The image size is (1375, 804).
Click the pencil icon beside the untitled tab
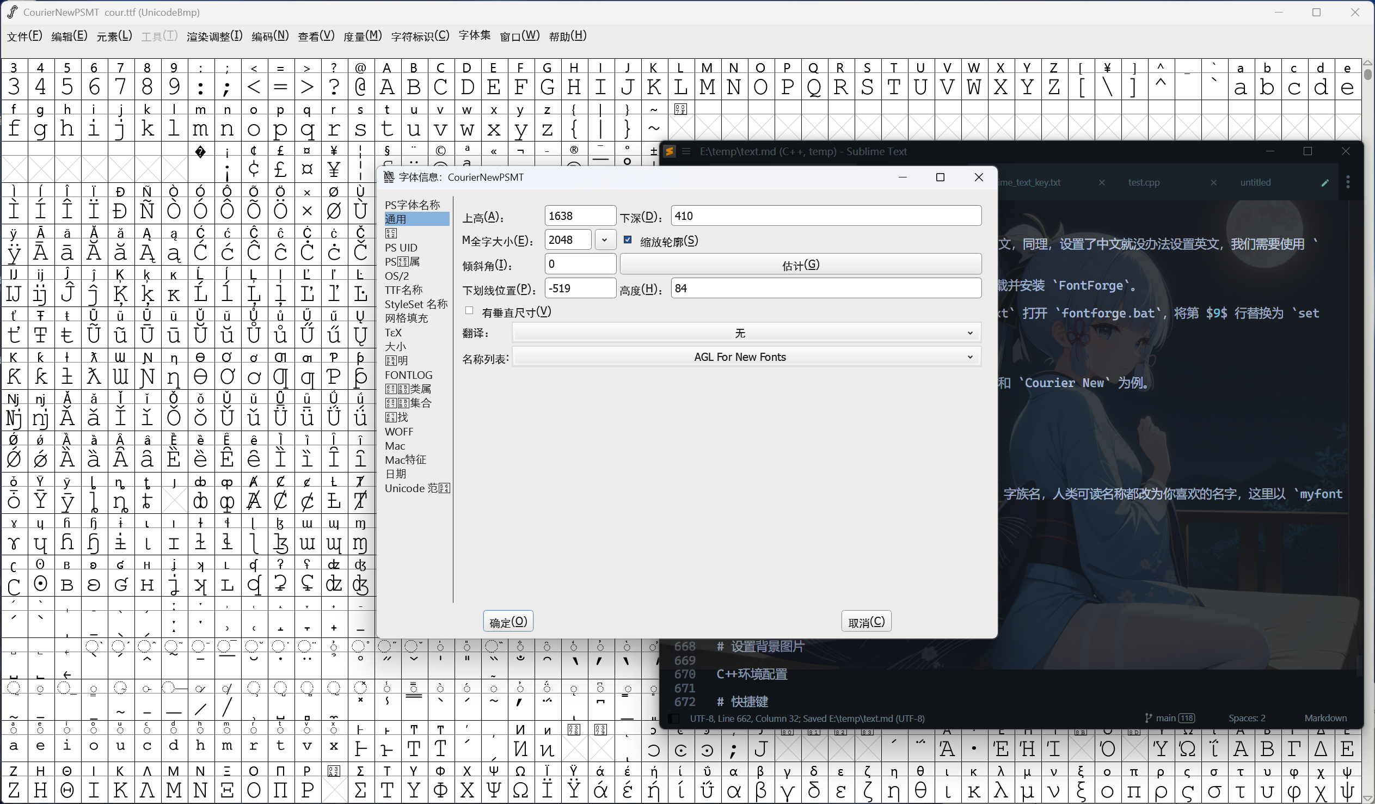coord(1325,183)
